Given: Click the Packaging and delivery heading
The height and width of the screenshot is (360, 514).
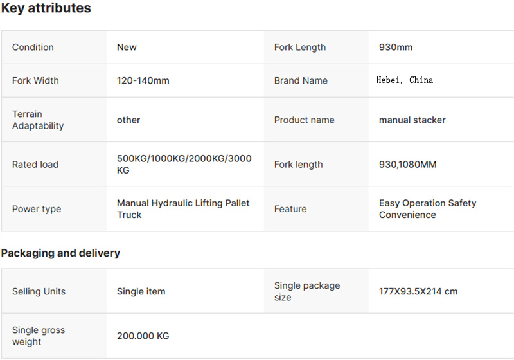Looking at the screenshot, I should (60, 253).
